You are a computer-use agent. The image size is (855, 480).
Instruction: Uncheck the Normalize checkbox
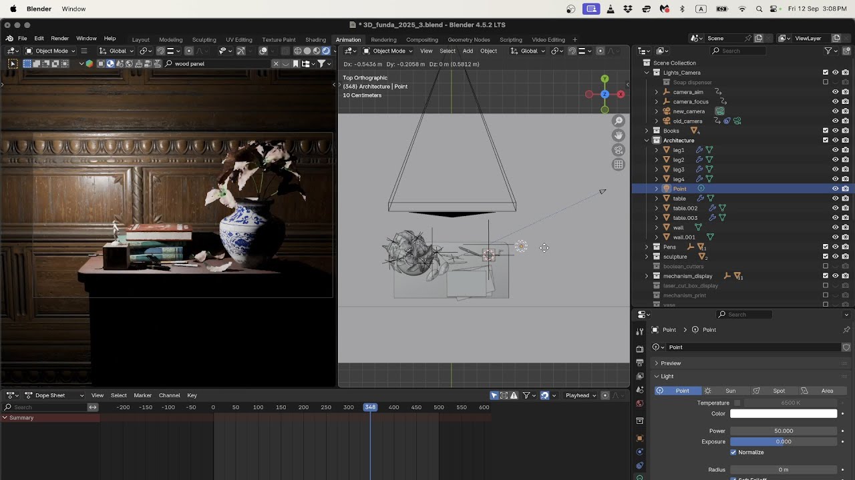pyautogui.click(x=733, y=452)
